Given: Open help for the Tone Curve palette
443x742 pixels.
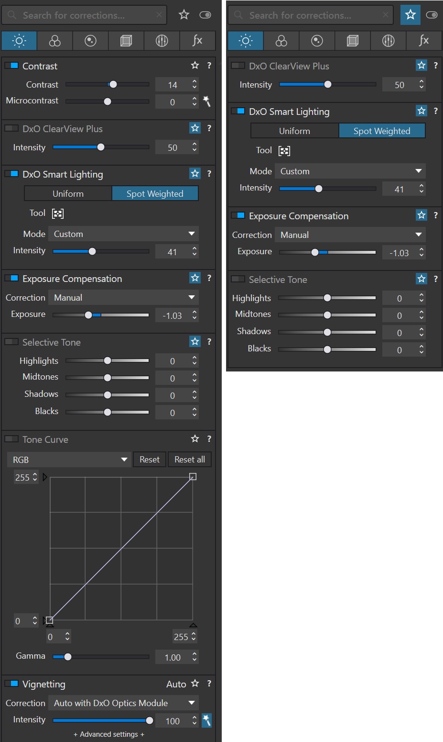Looking at the screenshot, I should pos(209,439).
